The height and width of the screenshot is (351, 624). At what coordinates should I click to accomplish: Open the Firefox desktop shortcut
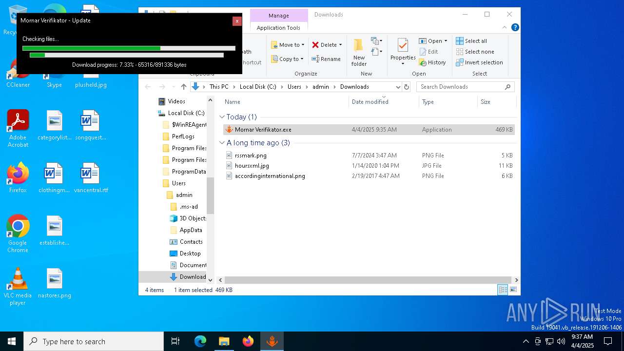18,177
